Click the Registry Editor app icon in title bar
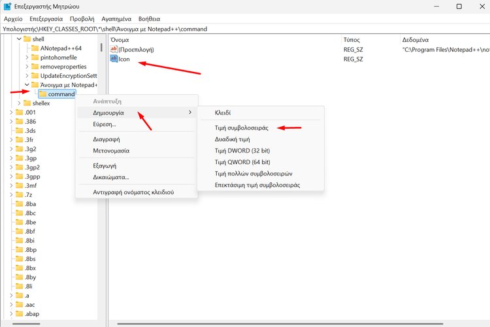 point(7,7)
